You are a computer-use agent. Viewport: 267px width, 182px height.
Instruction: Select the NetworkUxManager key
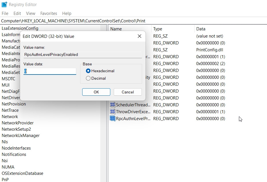[21, 136]
